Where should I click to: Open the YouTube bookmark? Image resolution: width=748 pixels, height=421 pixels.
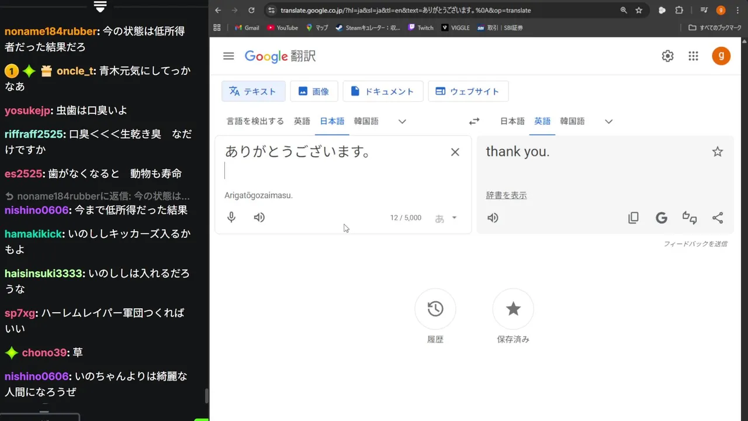click(x=282, y=27)
